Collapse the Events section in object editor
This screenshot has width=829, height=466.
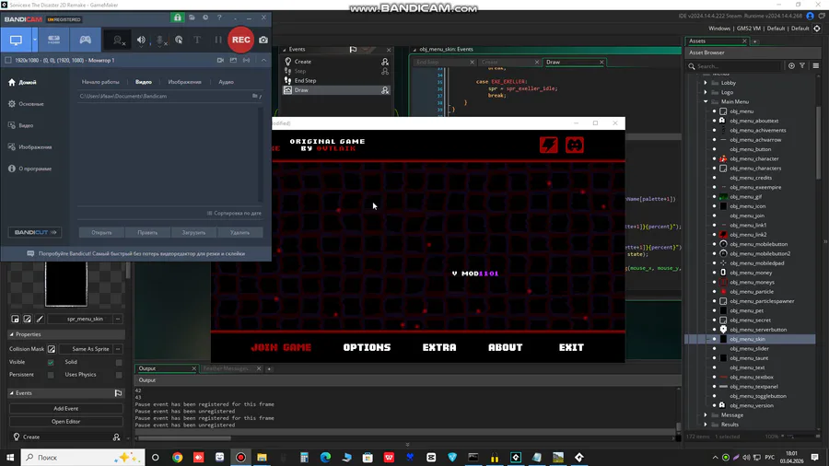[12, 393]
